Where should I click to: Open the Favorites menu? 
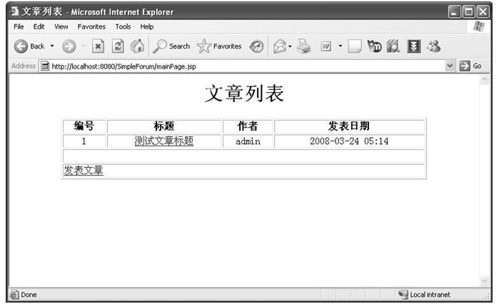pyautogui.click(x=91, y=26)
